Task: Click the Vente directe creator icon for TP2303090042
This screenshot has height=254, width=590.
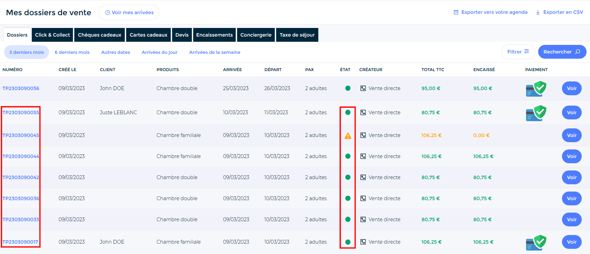Action: click(363, 177)
